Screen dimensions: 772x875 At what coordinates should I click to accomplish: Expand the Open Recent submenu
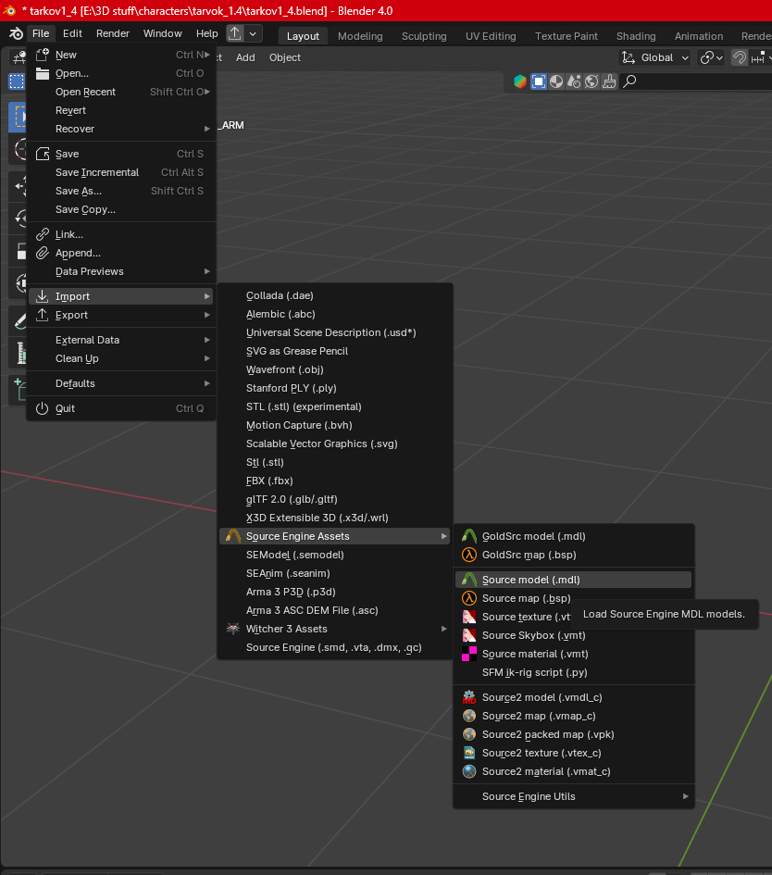tap(121, 92)
